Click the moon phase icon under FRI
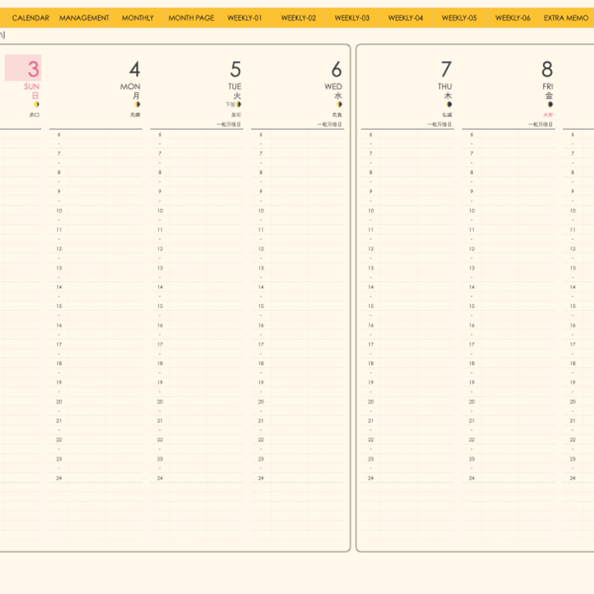Image resolution: width=594 pixels, height=594 pixels. [550, 104]
